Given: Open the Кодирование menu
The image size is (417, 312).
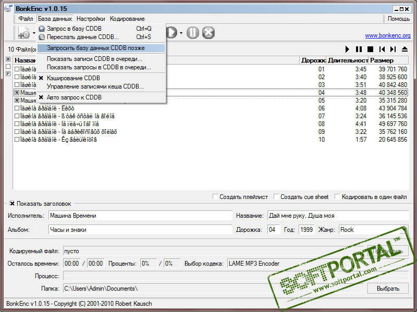Looking at the screenshot, I should click(127, 19).
